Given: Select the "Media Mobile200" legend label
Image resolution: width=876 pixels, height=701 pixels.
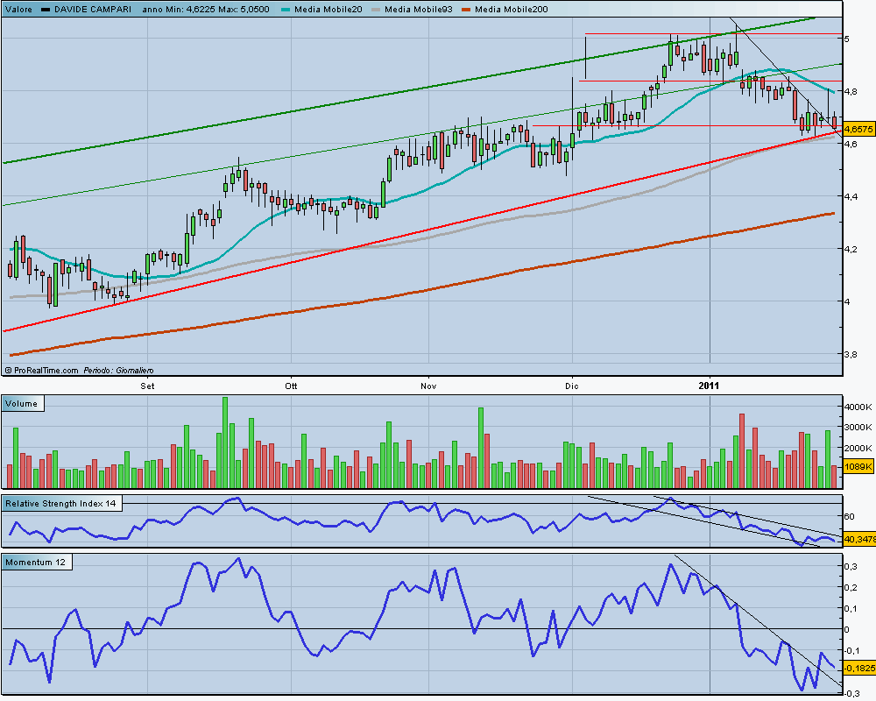Looking at the screenshot, I should point(512,9).
